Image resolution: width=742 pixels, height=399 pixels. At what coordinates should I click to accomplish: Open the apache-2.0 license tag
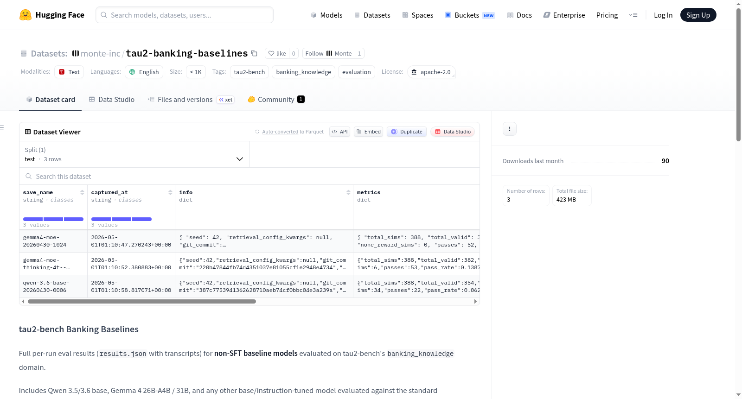point(431,72)
